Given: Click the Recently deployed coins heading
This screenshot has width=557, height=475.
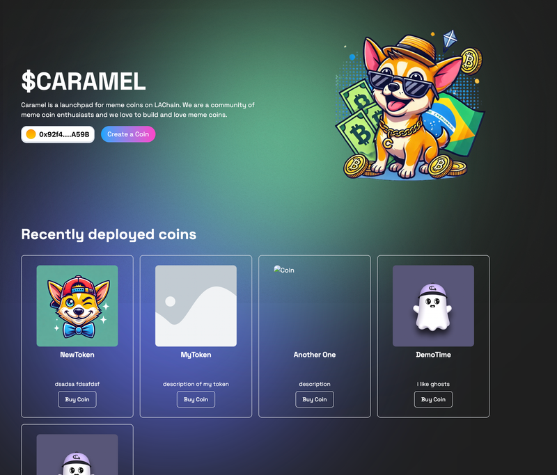Looking at the screenshot, I should click(x=109, y=234).
